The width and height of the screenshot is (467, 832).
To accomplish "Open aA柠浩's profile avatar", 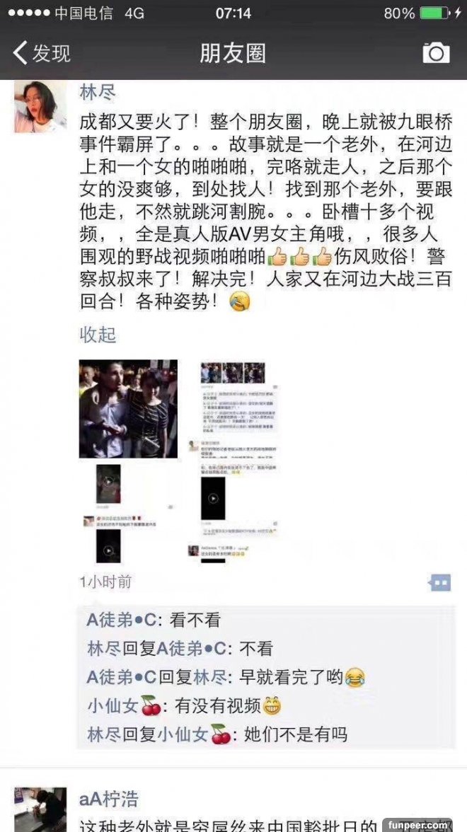I will click(x=40, y=809).
